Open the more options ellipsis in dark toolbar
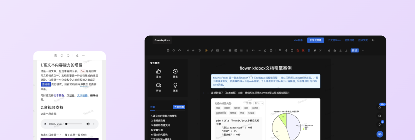Viewport: 415px width, 140px height. coord(364,50)
